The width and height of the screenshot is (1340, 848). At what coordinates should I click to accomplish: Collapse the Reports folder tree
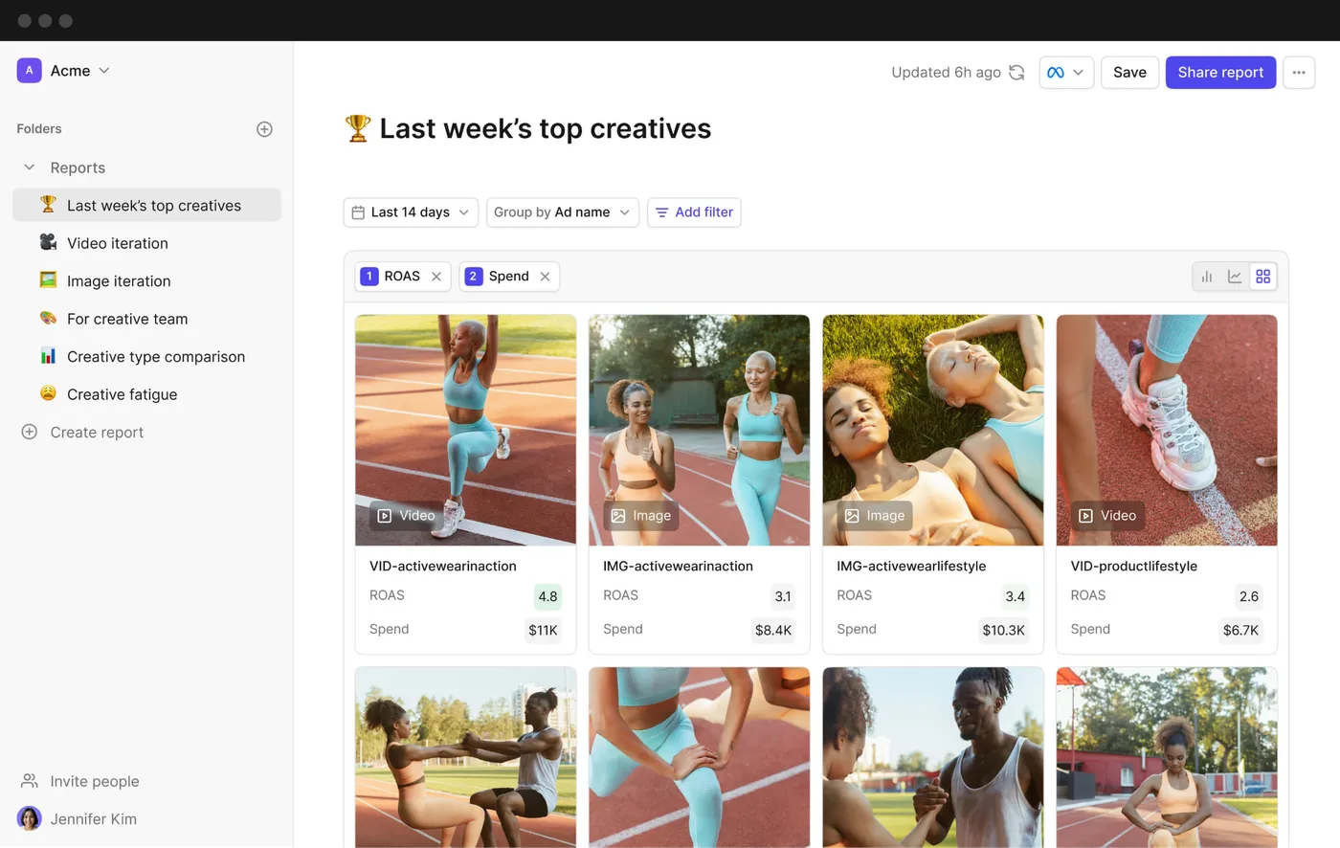click(30, 167)
